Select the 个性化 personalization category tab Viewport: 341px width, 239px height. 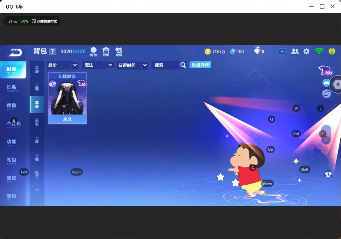[13, 124]
